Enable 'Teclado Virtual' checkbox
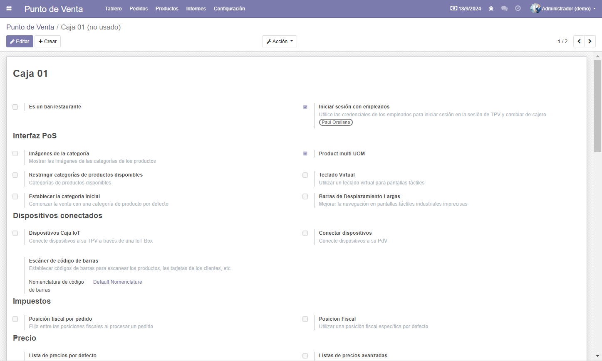 pos(305,175)
